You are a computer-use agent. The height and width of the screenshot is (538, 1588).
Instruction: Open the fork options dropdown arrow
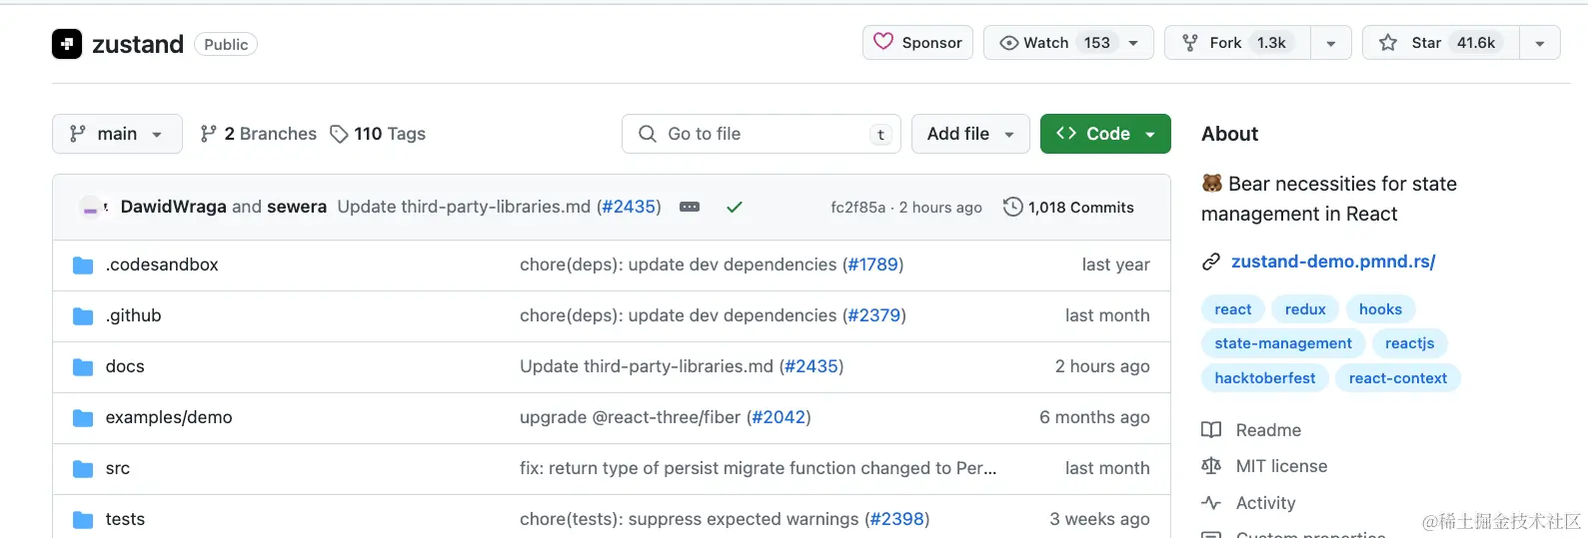click(1331, 43)
